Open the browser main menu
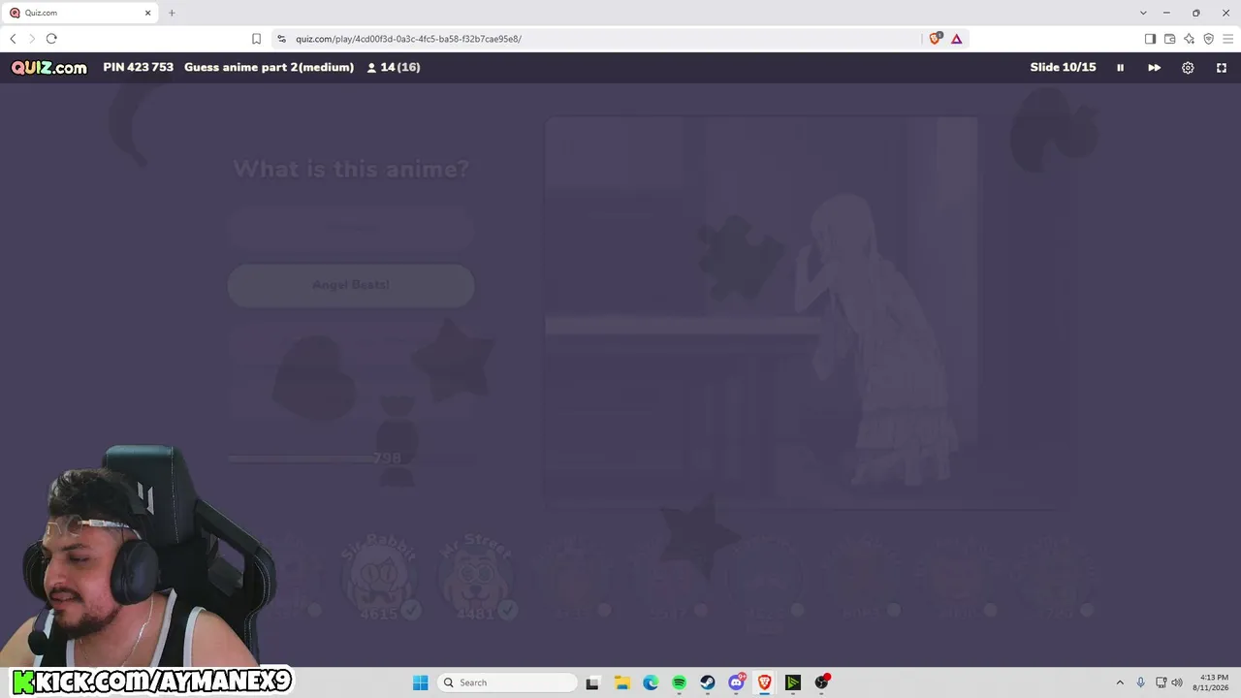Viewport: 1241px width, 698px height. tap(1227, 39)
